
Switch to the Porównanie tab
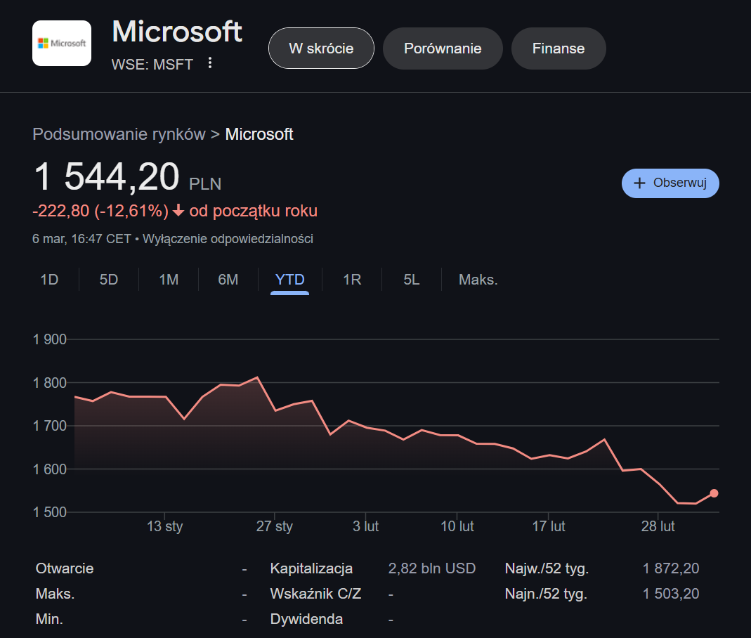click(443, 48)
